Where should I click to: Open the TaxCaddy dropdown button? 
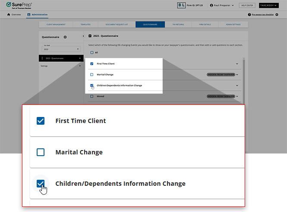(x=269, y=6)
